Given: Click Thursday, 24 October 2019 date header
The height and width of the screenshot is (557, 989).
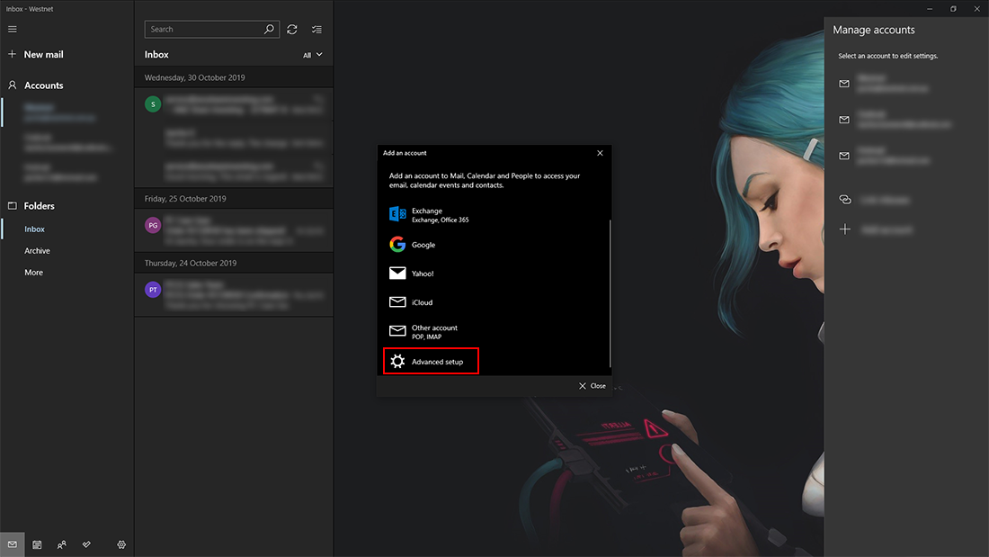Looking at the screenshot, I should tap(191, 263).
